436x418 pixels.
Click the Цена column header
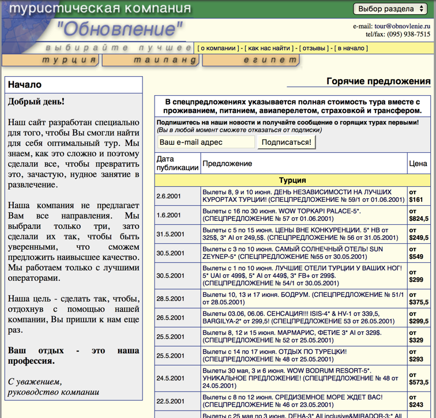pos(418,163)
